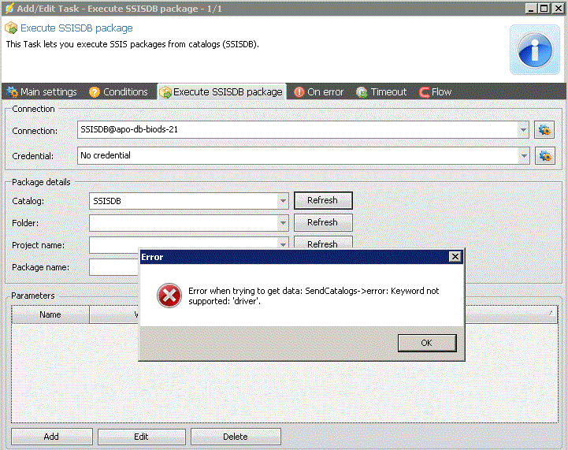Screen dimensions: 568x450
Task: Click the Add parameter button
Action: 51,437
